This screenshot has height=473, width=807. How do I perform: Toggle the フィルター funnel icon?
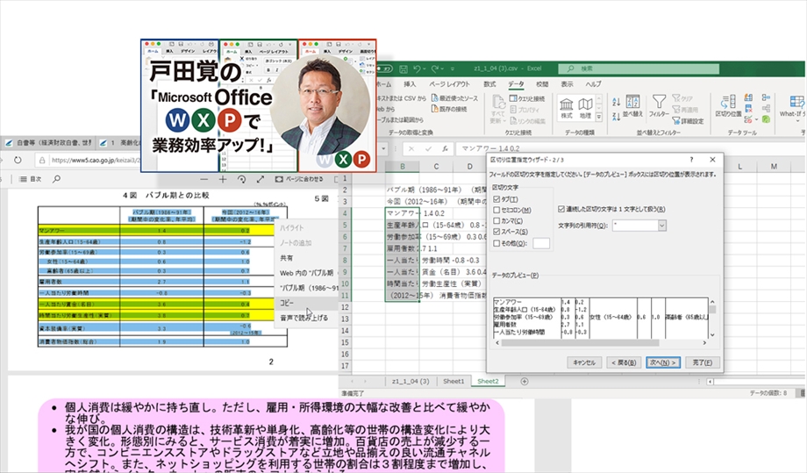(659, 106)
